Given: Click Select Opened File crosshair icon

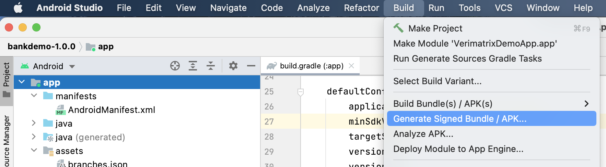Looking at the screenshot, I should 175,66.
